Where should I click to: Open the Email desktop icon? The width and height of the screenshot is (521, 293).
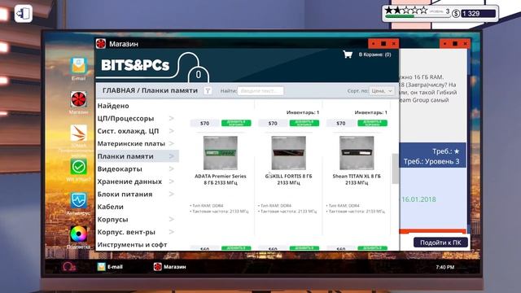coord(78,67)
